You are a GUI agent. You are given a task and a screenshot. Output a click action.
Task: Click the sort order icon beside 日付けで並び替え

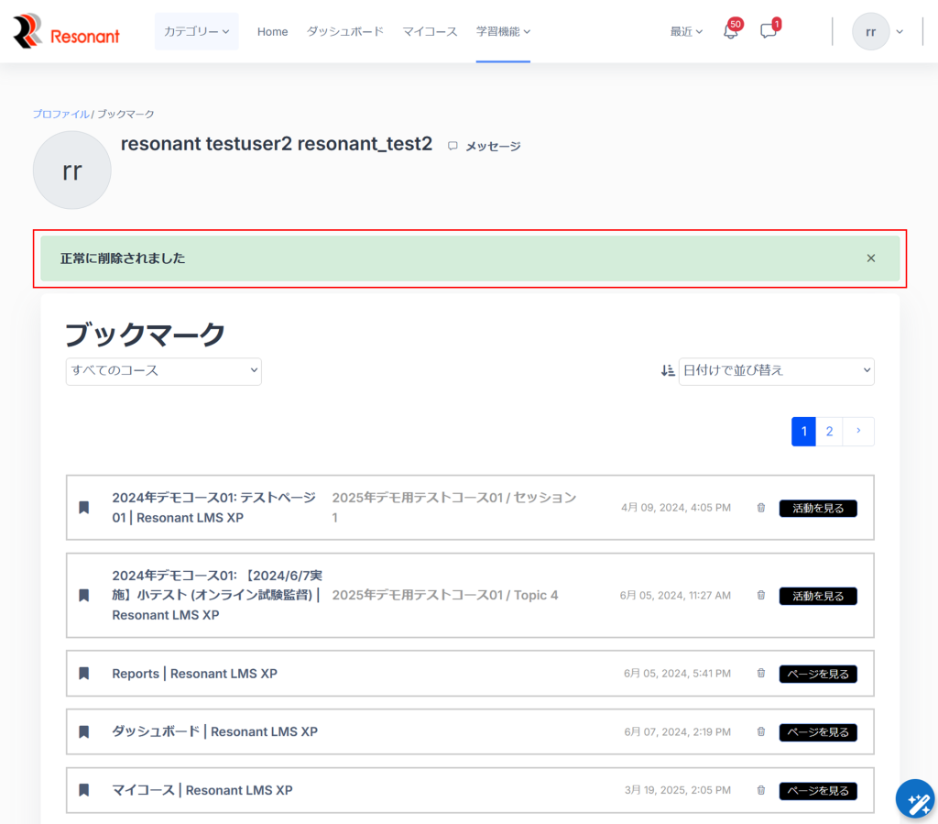(667, 371)
